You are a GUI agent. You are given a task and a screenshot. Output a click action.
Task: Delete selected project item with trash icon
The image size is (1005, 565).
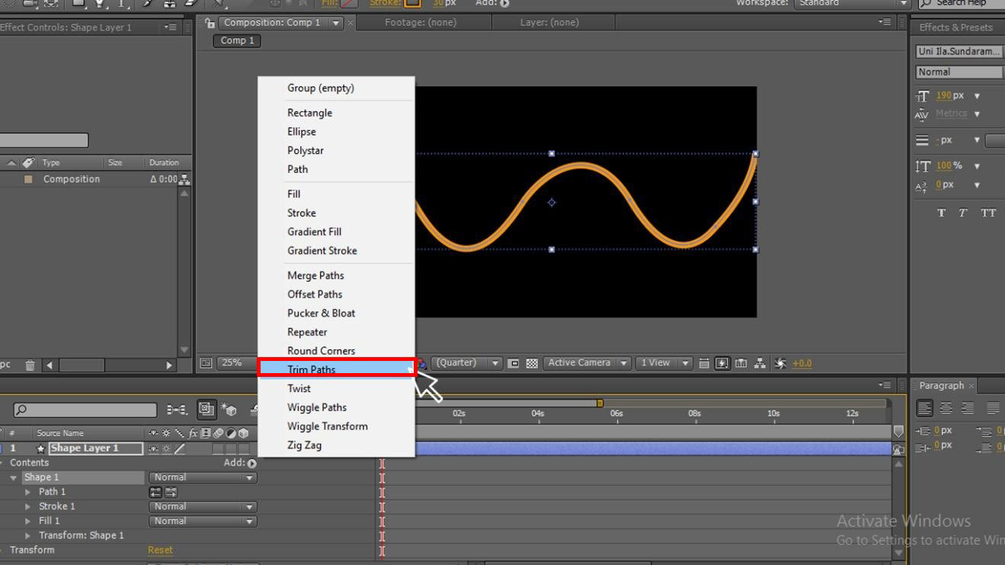(x=30, y=365)
